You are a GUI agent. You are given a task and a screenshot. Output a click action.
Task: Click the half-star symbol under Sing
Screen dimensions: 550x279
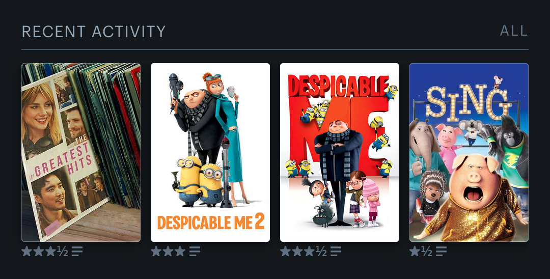click(427, 251)
